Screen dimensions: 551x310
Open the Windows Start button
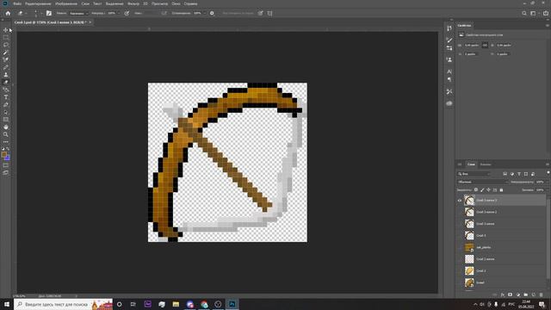(7, 304)
